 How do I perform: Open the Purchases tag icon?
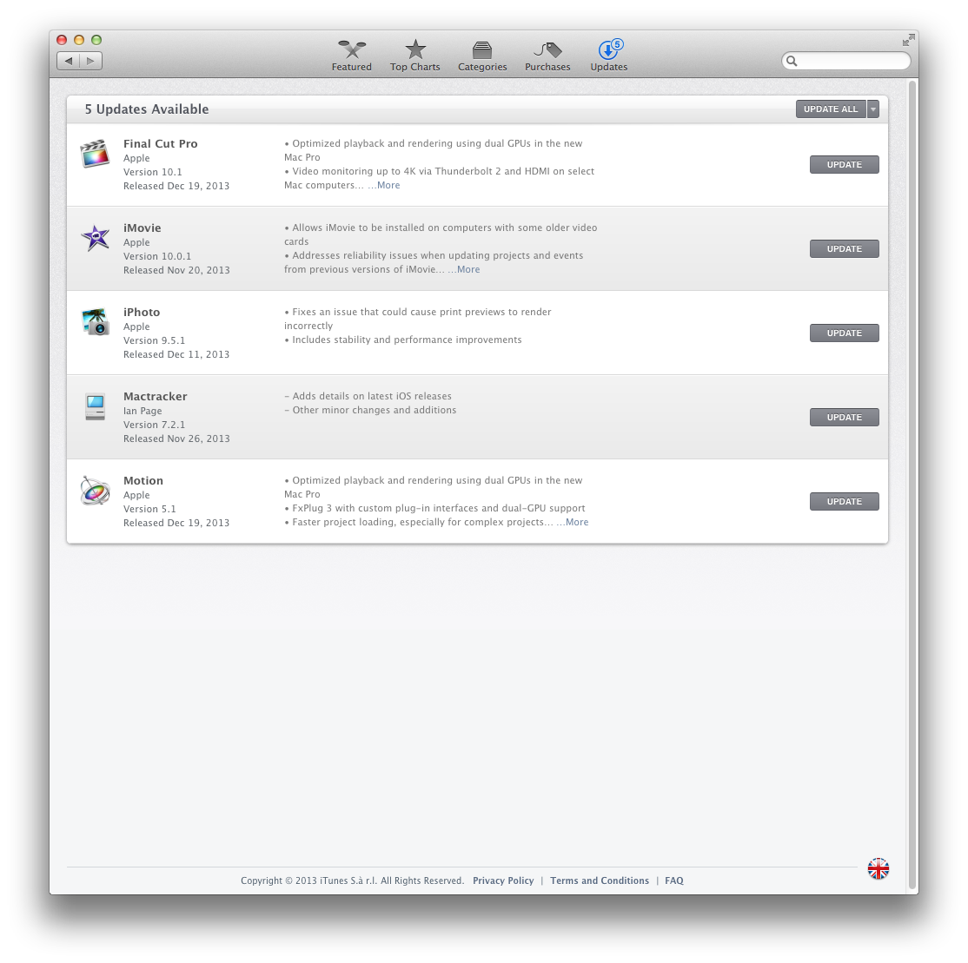(x=547, y=49)
